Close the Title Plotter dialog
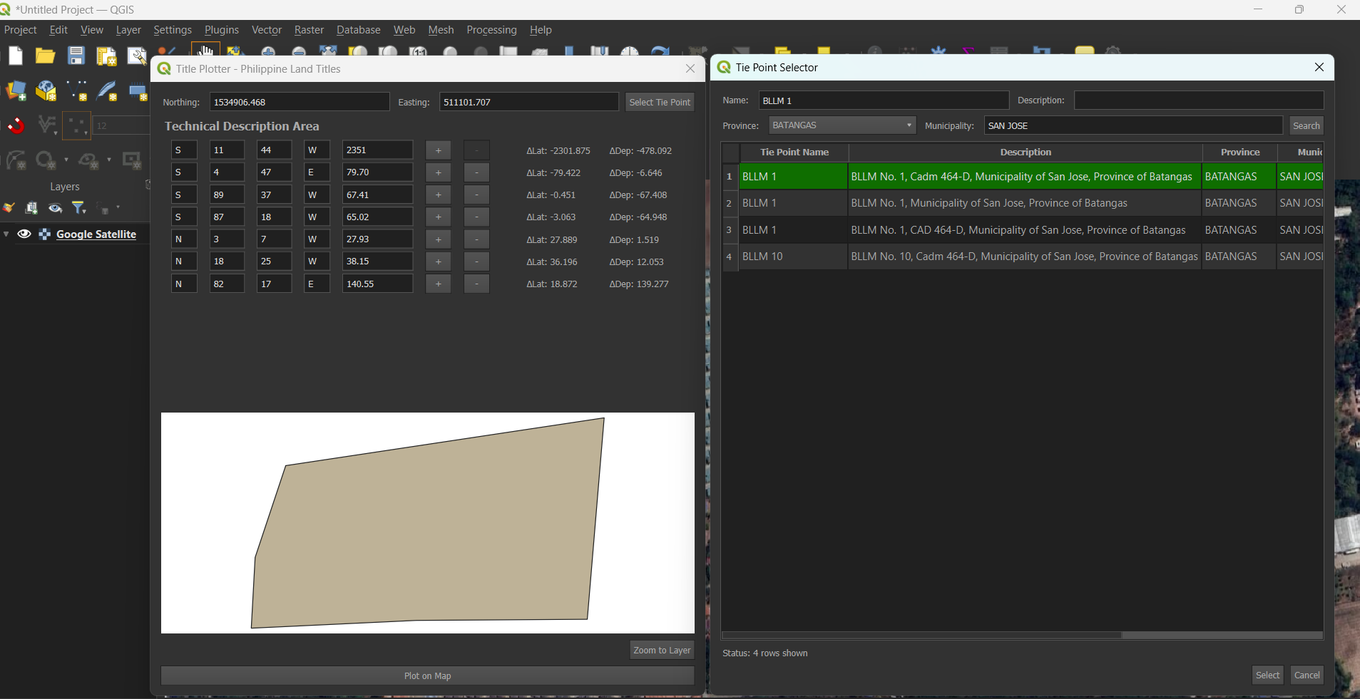The height and width of the screenshot is (699, 1360). tap(690, 68)
